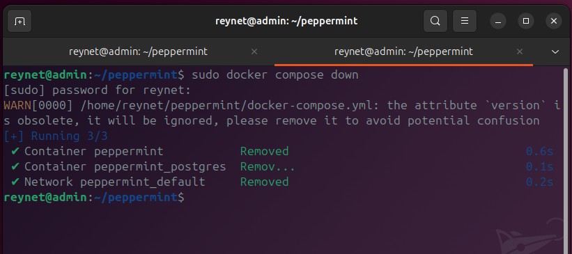Switch to the first reynet@admin tab
Image resolution: width=572 pixels, height=254 pixels.
138,51
